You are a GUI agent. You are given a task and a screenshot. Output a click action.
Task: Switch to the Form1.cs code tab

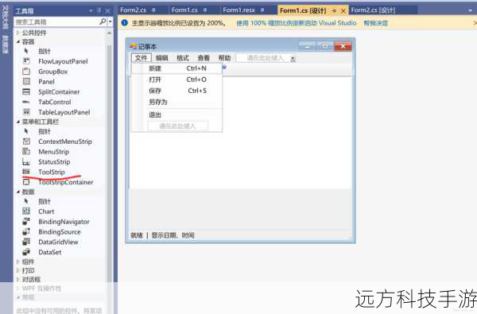pyautogui.click(x=184, y=10)
